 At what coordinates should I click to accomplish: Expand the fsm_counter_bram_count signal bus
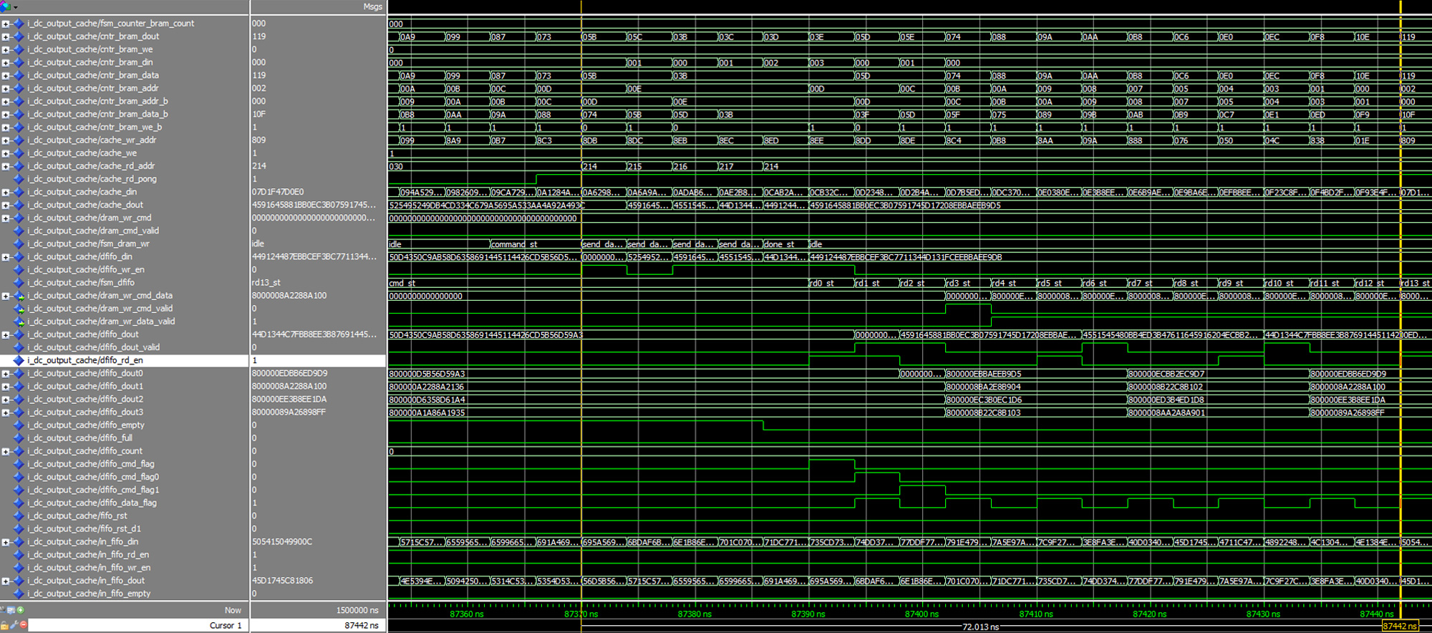click(x=6, y=24)
